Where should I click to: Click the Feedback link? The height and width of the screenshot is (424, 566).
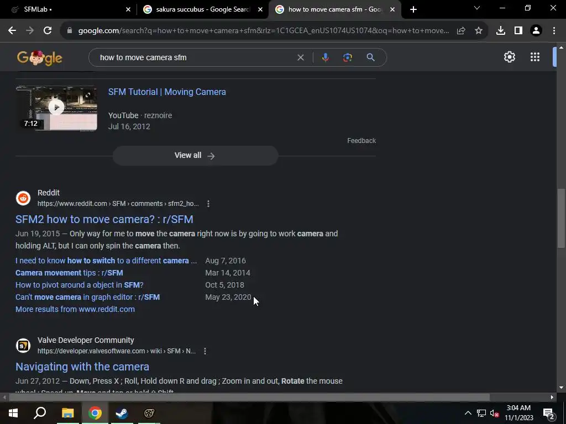[361, 141]
